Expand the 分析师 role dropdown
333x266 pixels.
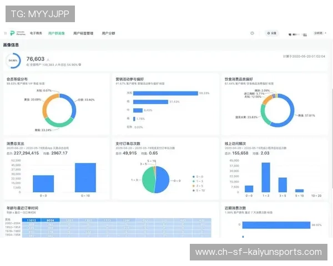click(x=319, y=33)
